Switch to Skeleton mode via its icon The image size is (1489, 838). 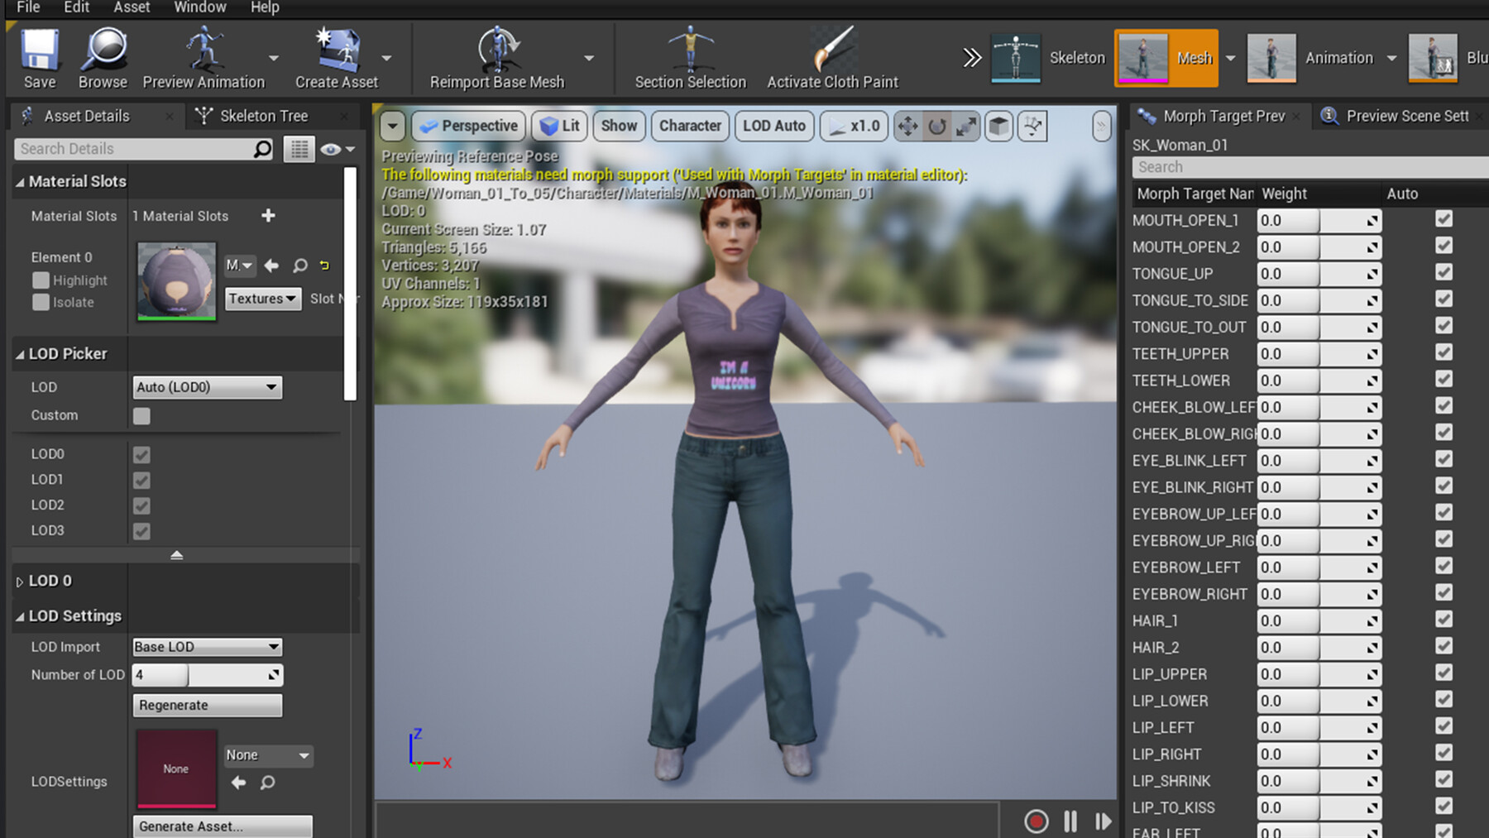tap(1016, 58)
